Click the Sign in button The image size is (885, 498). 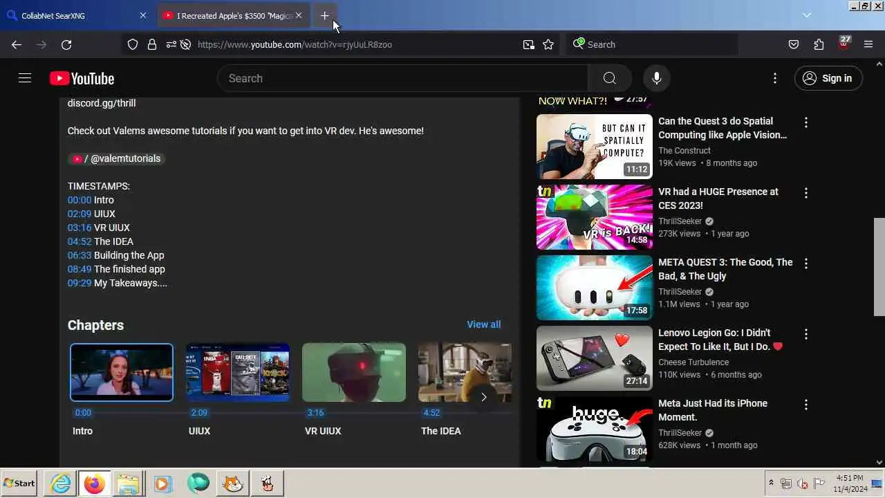tap(828, 78)
